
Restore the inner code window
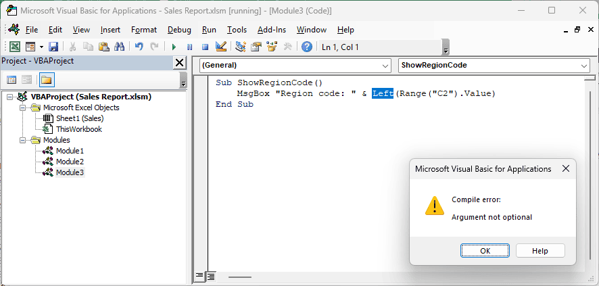(x=577, y=30)
